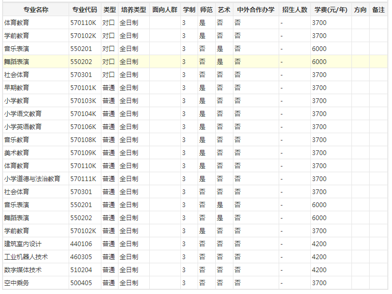This screenshot has width=392, height=294.
Task: Click the 培养类型 column header
Action: 134,10
